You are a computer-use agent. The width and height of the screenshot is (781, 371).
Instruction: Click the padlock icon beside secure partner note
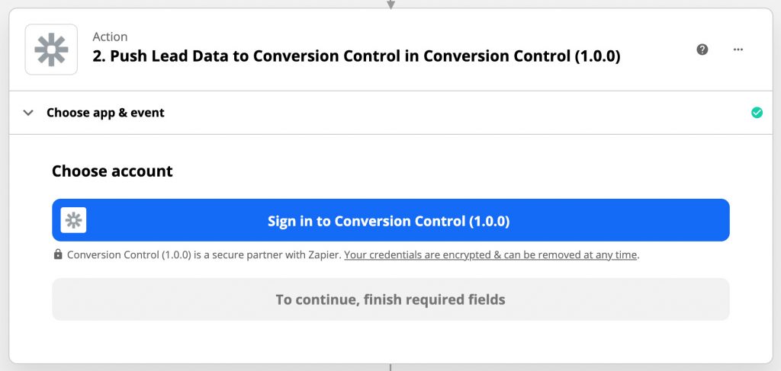(58, 255)
